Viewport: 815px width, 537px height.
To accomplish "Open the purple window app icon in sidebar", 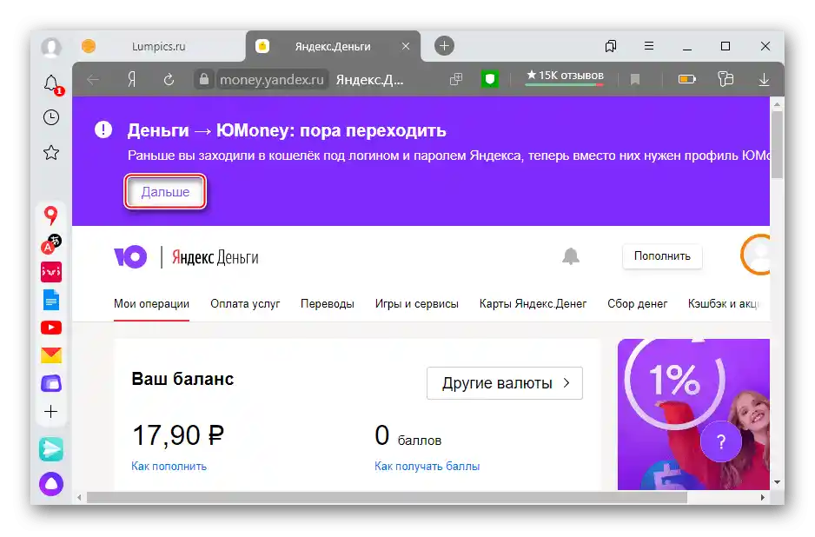I will coord(51,383).
